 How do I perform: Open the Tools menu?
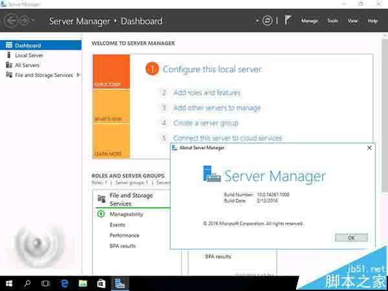tap(332, 21)
